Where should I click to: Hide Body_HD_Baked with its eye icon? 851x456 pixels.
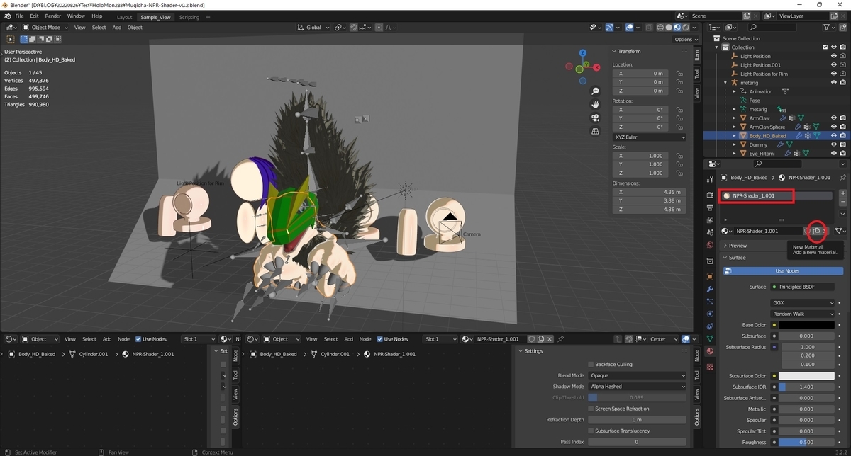click(833, 135)
